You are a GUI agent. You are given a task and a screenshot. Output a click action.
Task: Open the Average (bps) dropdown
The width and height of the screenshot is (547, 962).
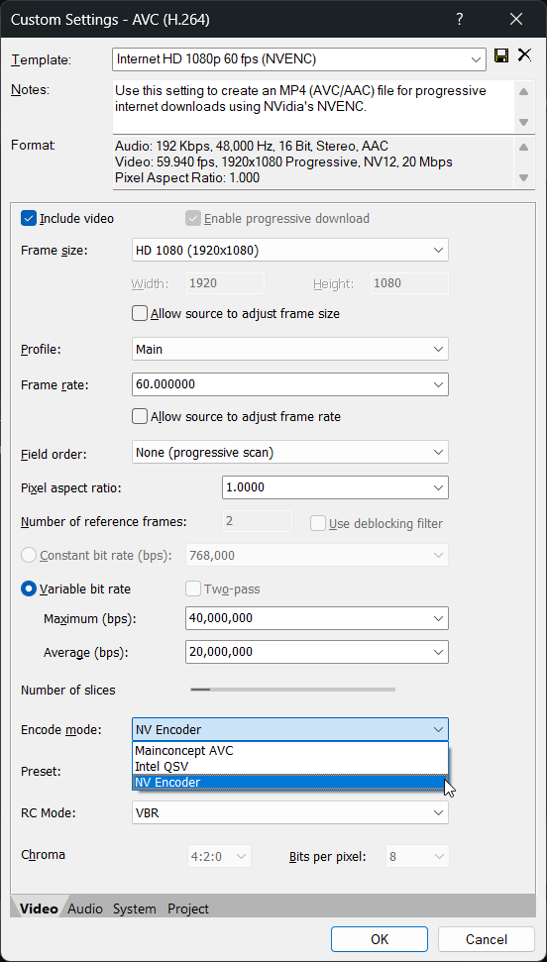(x=317, y=652)
